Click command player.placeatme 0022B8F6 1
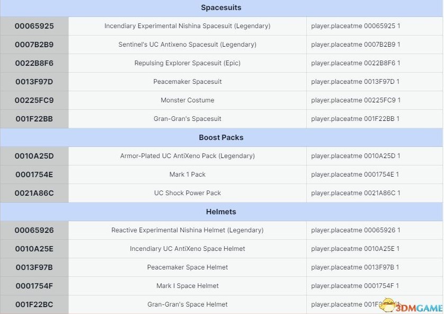 (x=356, y=63)
